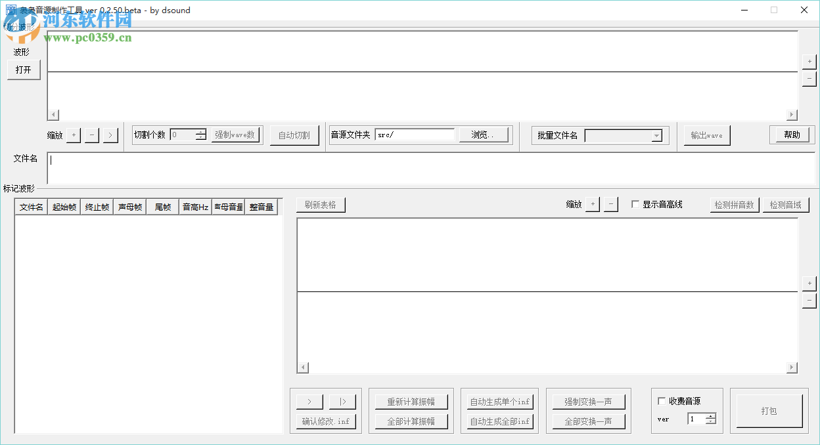
Task: Open the 批量文件名 dropdown list
Action: tap(656, 135)
